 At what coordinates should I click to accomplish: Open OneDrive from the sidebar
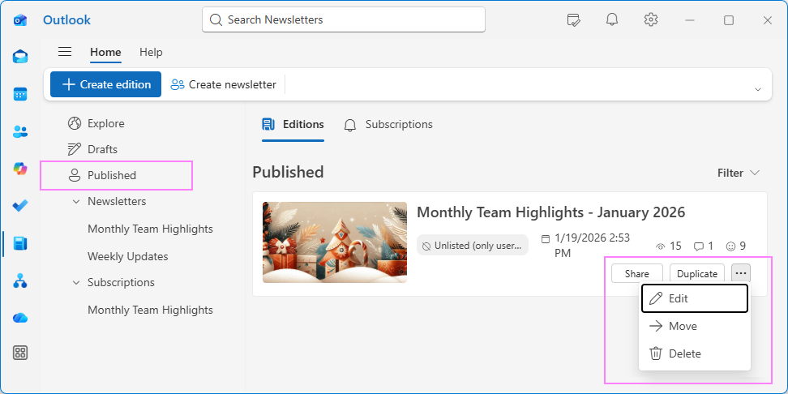[20, 318]
